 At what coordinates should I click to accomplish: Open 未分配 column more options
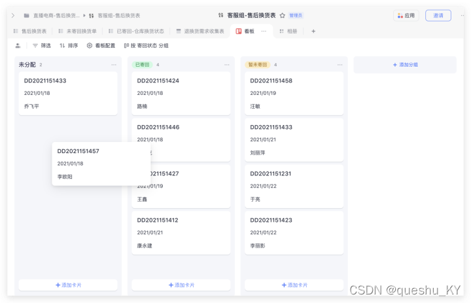(114, 65)
